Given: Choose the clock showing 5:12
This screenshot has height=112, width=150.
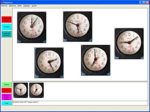Looking at the screenshot, I should 49,63.
